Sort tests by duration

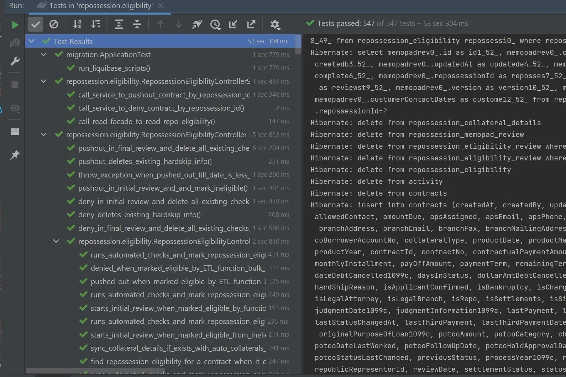[x=96, y=24]
